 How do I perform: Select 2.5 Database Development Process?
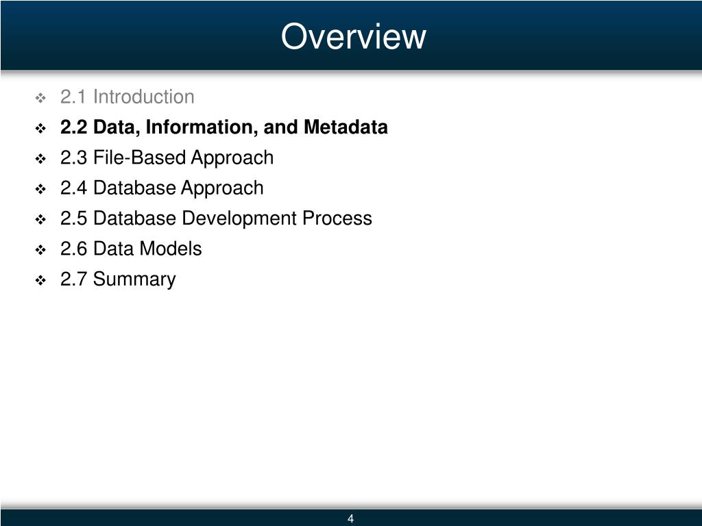216,218
